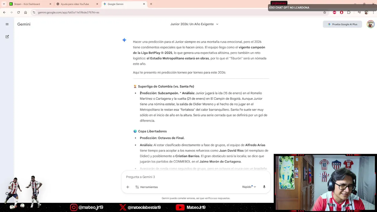Click the Gemini logo text
The height and width of the screenshot is (212, 377).
click(x=24, y=24)
